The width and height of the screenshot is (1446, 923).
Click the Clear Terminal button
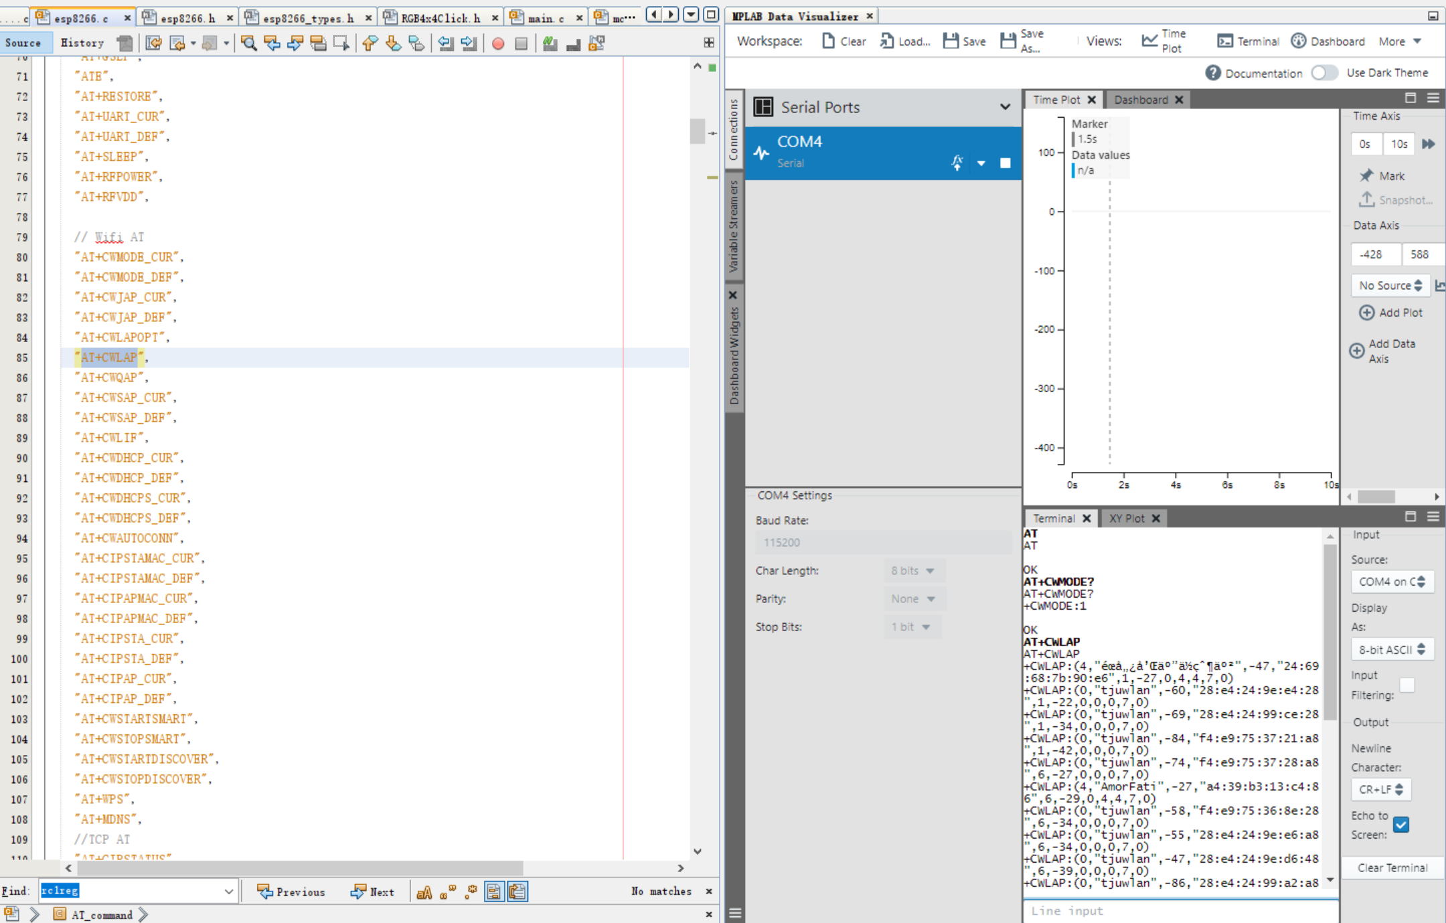pyautogui.click(x=1392, y=867)
